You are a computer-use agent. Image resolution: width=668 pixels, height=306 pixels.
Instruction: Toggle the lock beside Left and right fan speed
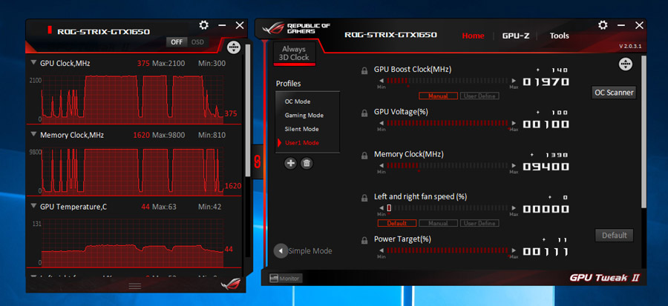[x=364, y=198]
